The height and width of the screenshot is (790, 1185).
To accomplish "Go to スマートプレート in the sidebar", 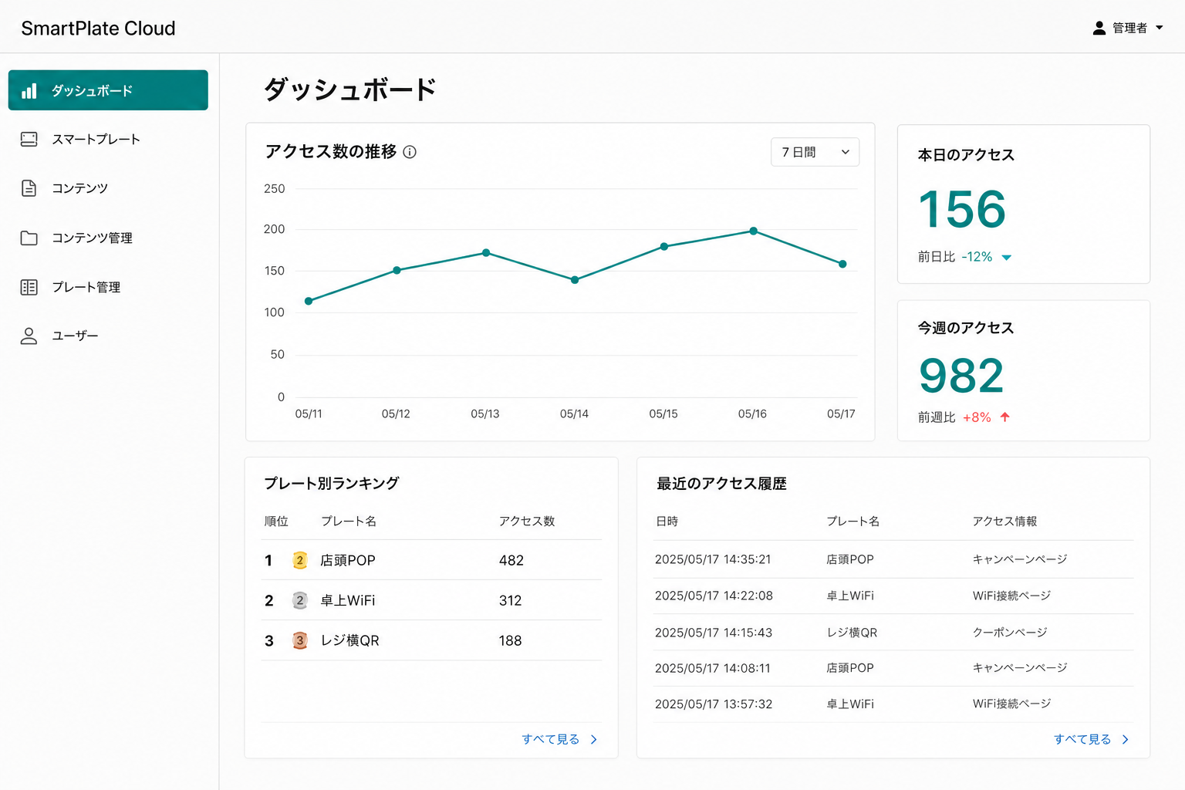I will (x=96, y=140).
